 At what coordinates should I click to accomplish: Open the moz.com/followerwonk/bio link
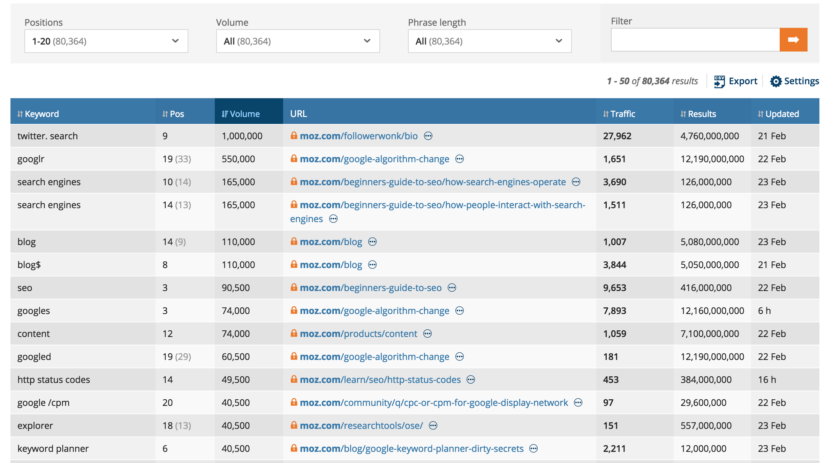pos(359,136)
